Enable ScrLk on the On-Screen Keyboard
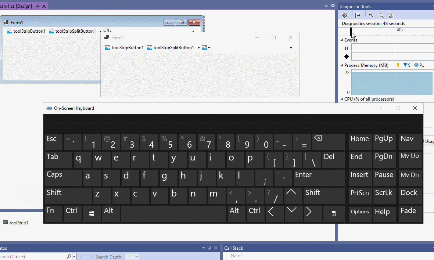The height and width of the screenshot is (260, 434). point(384,196)
